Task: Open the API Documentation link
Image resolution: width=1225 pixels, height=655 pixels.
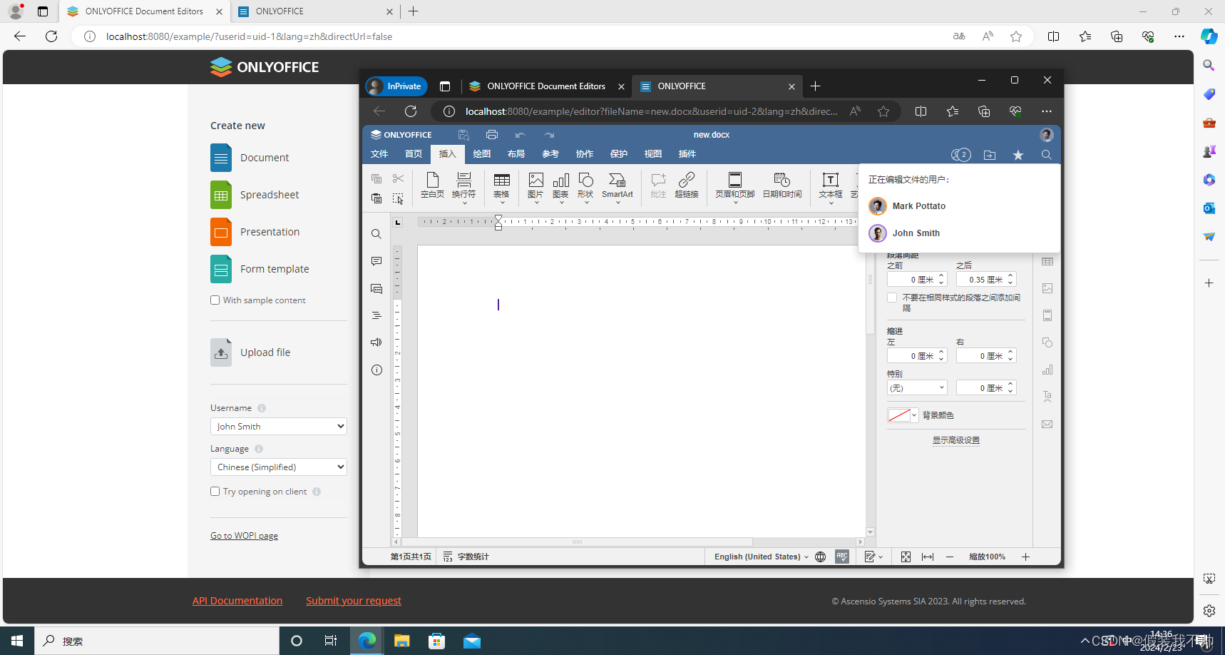Action: click(237, 601)
